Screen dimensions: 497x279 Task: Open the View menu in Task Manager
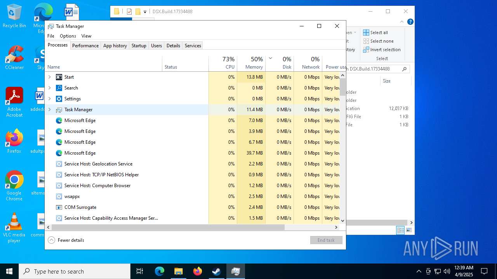[x=86, y=36]
